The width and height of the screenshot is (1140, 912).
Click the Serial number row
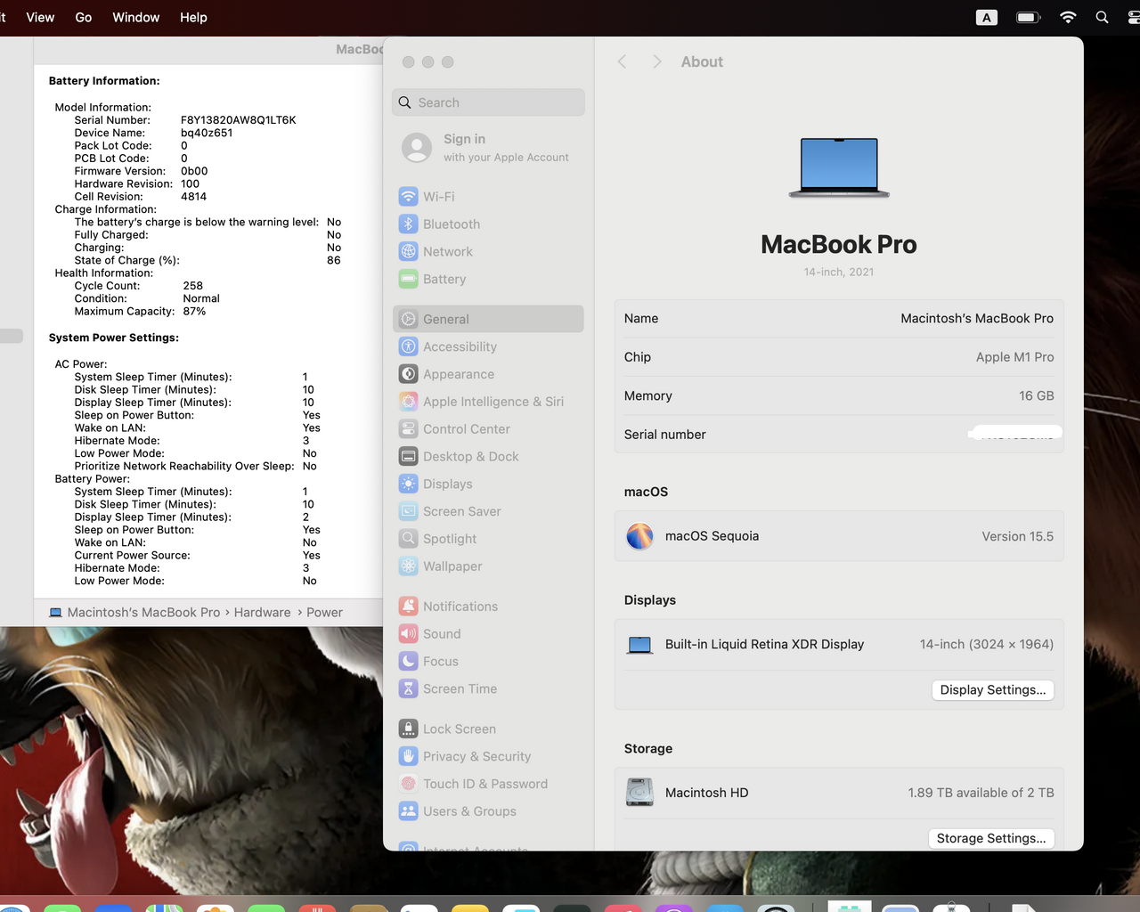[839, 435]
